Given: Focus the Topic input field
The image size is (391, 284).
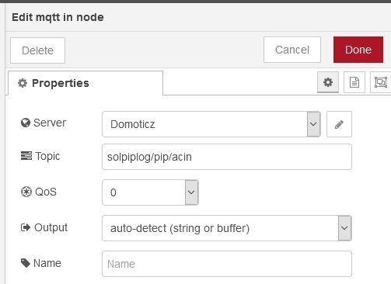Looking at the screenshot, I should coord(227,157).
